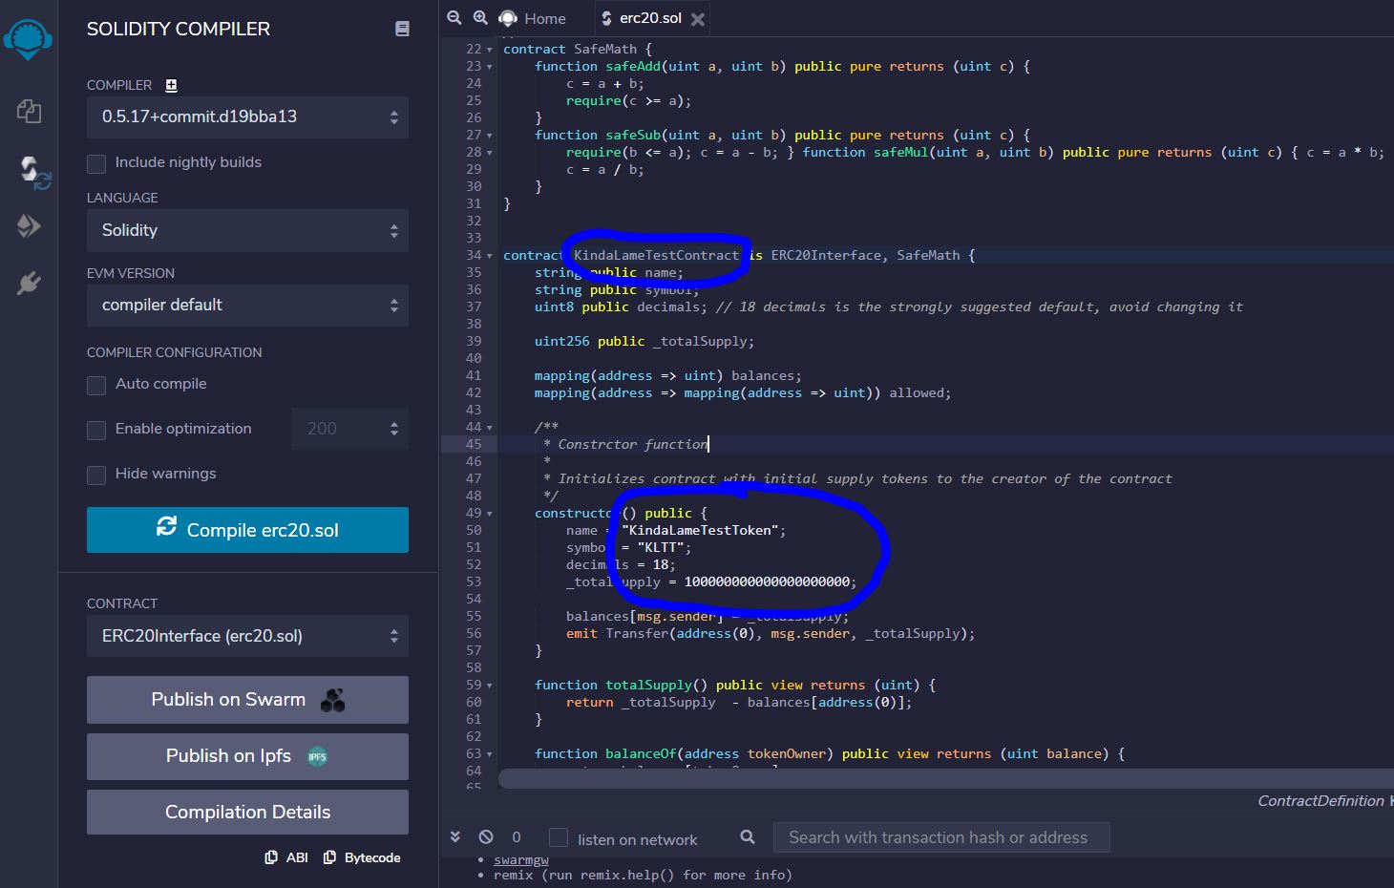The image size is (1394, 888).
Task: Adjust optimization runs 200 stepper
Action: [x=349, y=429]
